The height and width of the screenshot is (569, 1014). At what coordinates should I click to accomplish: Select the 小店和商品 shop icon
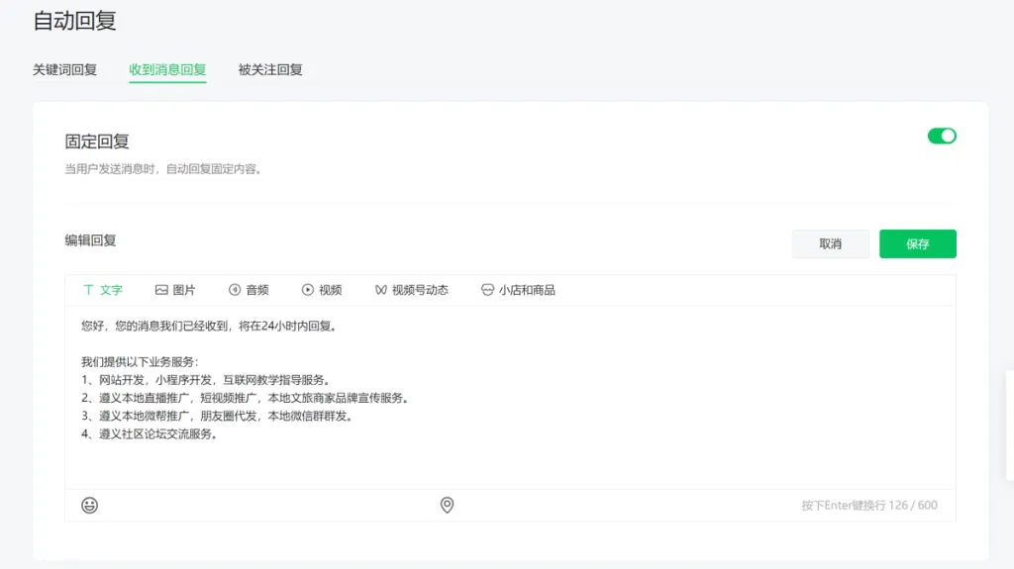click(x=487, y=290)
